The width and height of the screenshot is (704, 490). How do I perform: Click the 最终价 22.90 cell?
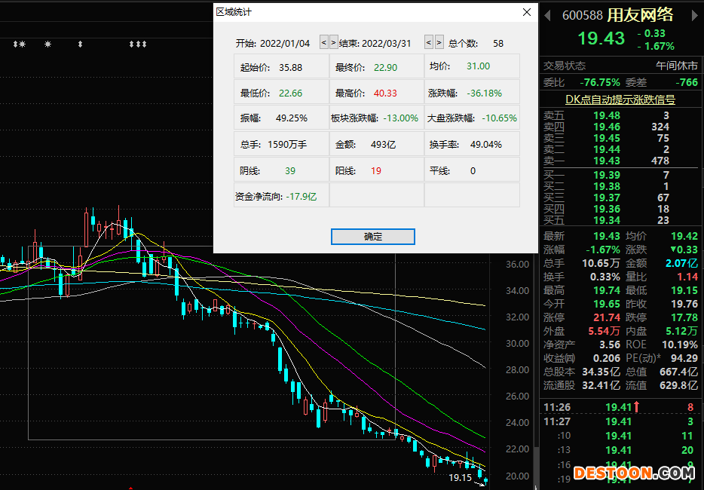pyautogui.click(x=377, y=66)
